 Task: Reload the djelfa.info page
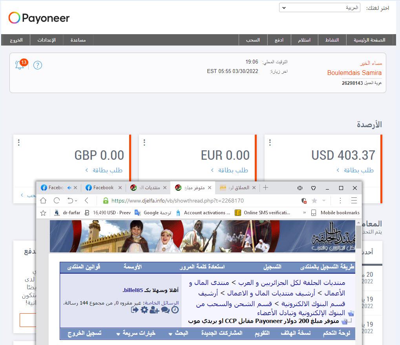point(57,201)
